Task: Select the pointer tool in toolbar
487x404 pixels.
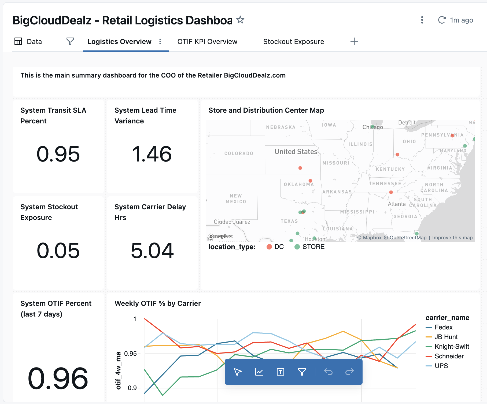Action: tap(238, 372)
